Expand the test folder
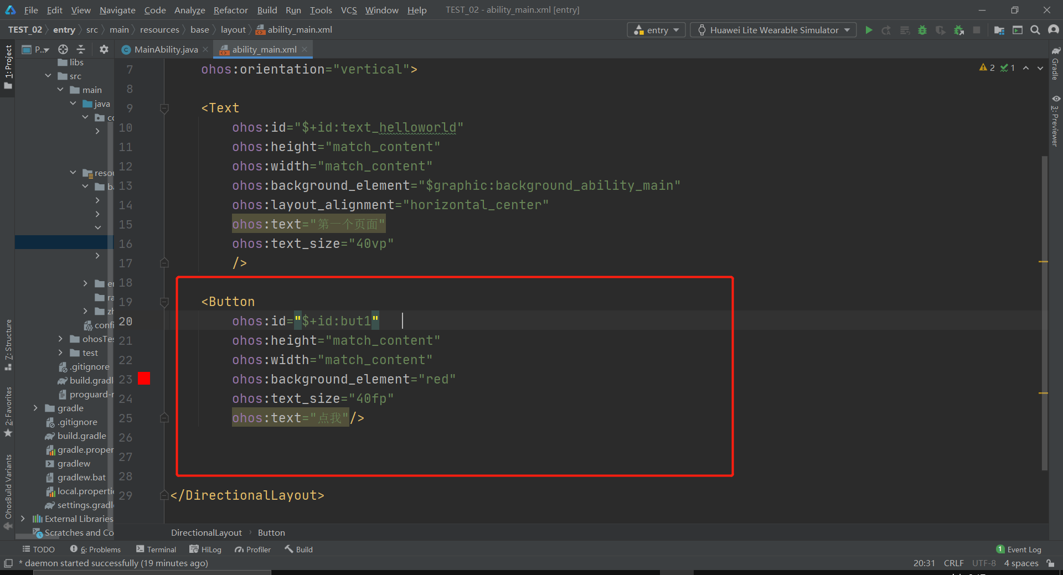1063x575 pixels. tap(60, 353)
